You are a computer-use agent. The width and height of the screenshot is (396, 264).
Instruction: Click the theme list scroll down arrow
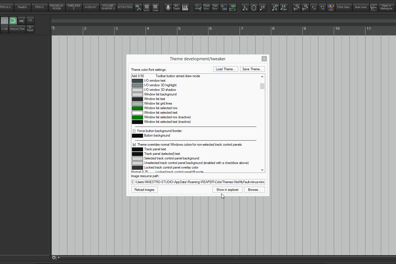click(x=262, y=170)
